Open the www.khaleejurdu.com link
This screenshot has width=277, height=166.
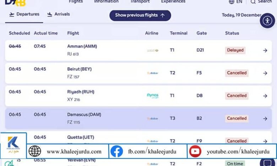click(x=74, y=152)
